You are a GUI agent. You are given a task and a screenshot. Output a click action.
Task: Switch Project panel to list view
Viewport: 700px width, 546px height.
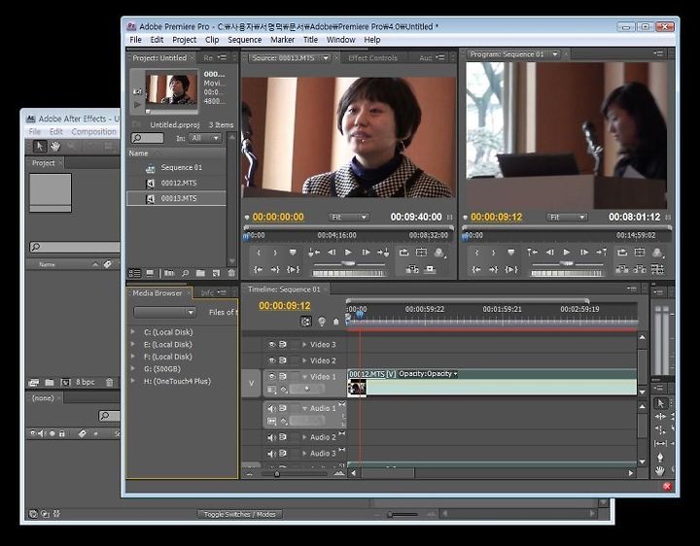(x=134, y=273)
